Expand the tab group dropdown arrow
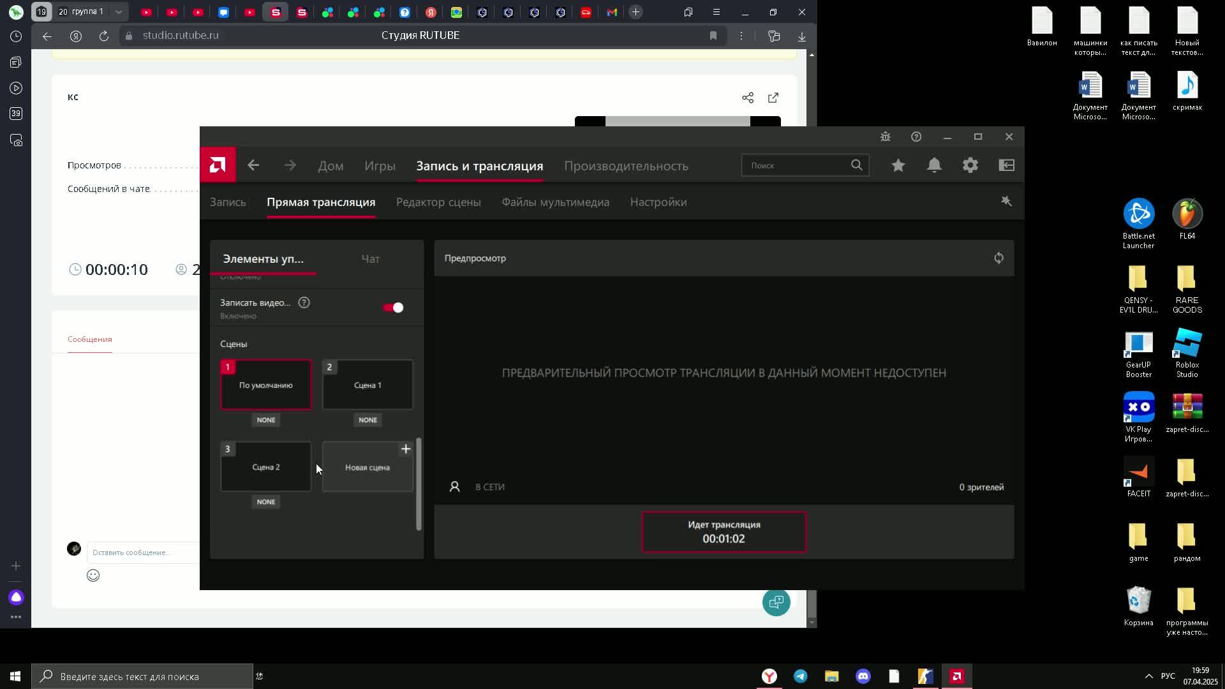Screen dimensions: 1225x689 [118, 12]
